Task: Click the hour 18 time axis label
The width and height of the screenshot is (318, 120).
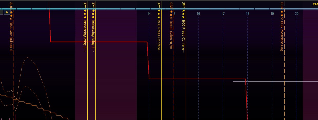Action: [247, 14]
